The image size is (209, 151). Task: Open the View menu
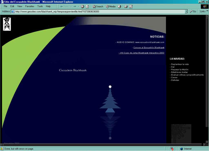pos(20,6)
